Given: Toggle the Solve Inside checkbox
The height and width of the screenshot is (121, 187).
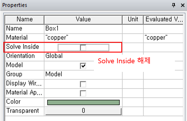Looking at the screenshot, I should coord(83,47).
